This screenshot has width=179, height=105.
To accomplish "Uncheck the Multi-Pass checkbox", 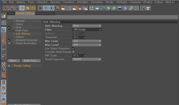I will point(9,30).
